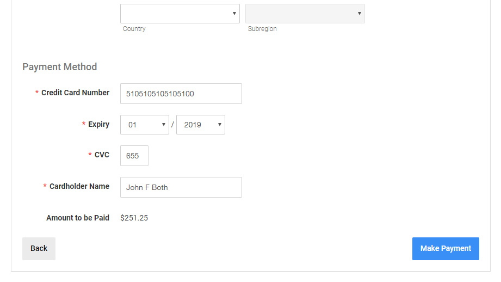The width and height of the screenshot is (501, 282).
Task: Submit with the Make Payment button
Action: tap(445, 249)
